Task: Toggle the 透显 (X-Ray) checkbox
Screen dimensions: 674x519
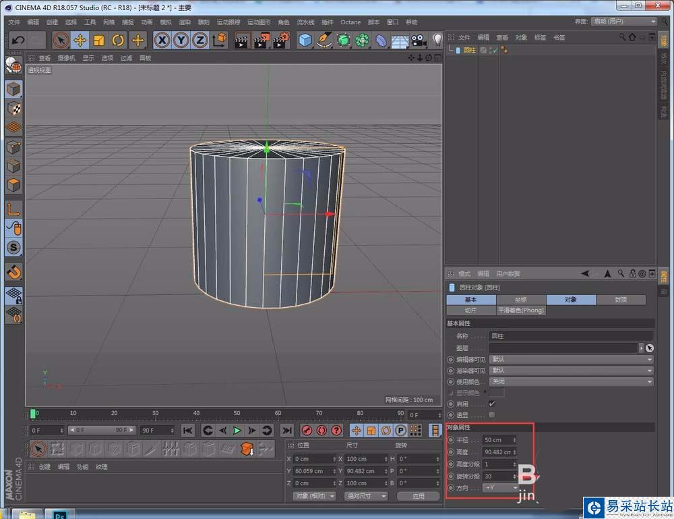Action: pos(492,414)
